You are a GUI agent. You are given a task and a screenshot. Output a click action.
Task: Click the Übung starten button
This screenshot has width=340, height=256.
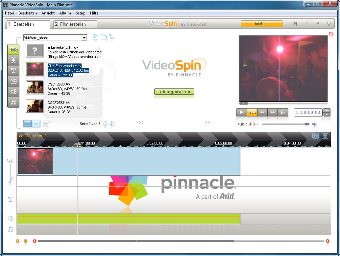(174, 92)
